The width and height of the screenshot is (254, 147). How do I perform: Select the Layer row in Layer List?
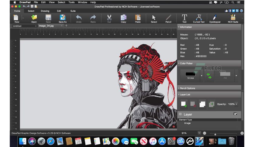pos(209,114)
